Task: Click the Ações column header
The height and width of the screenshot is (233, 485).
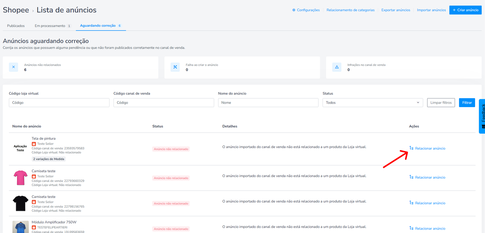Action: pos(414,126)
